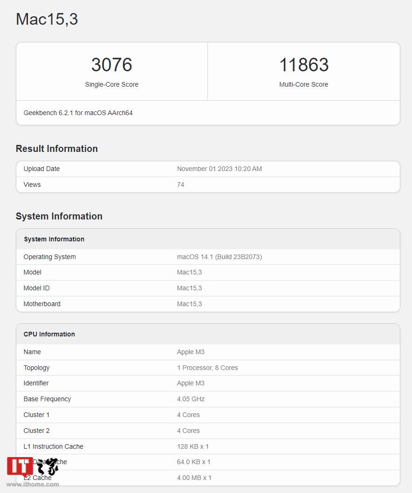Screen dimensions: 412x493
Task: Select the value "macOS 14.1 (Build 23B2073)"
Action: point(220,257)
